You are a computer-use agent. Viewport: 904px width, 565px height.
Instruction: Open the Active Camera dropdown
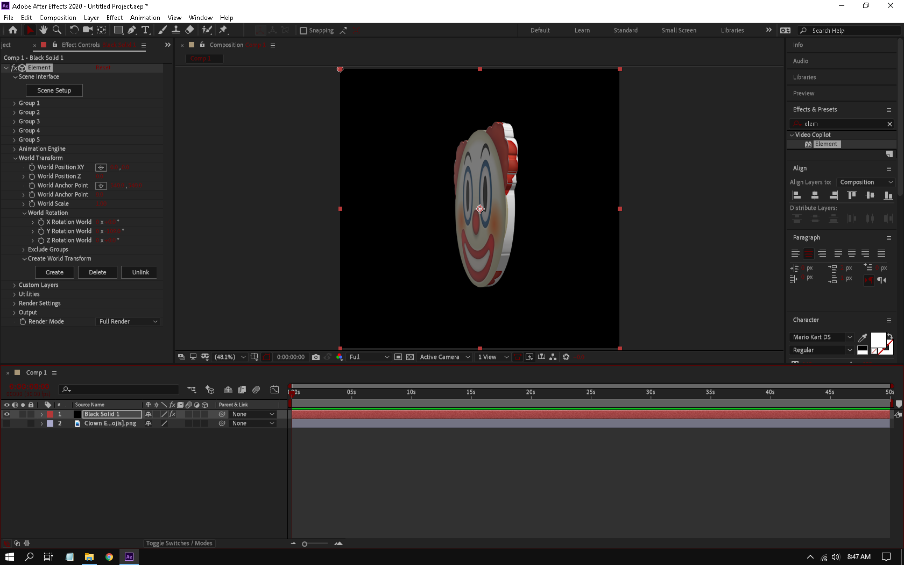[x=444, y=357]
